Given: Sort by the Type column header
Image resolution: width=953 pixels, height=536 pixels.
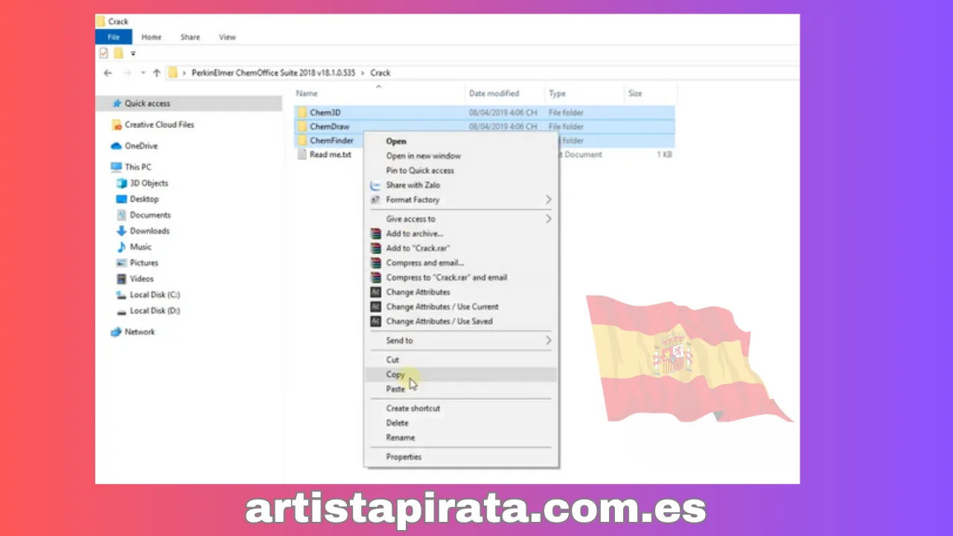Looking at the screenshot, I should point(557,94).
